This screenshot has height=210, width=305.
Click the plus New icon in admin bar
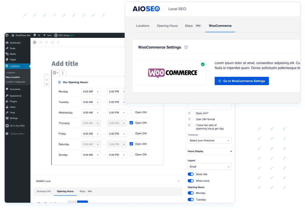pyautogui.click(x=44, y=35)
